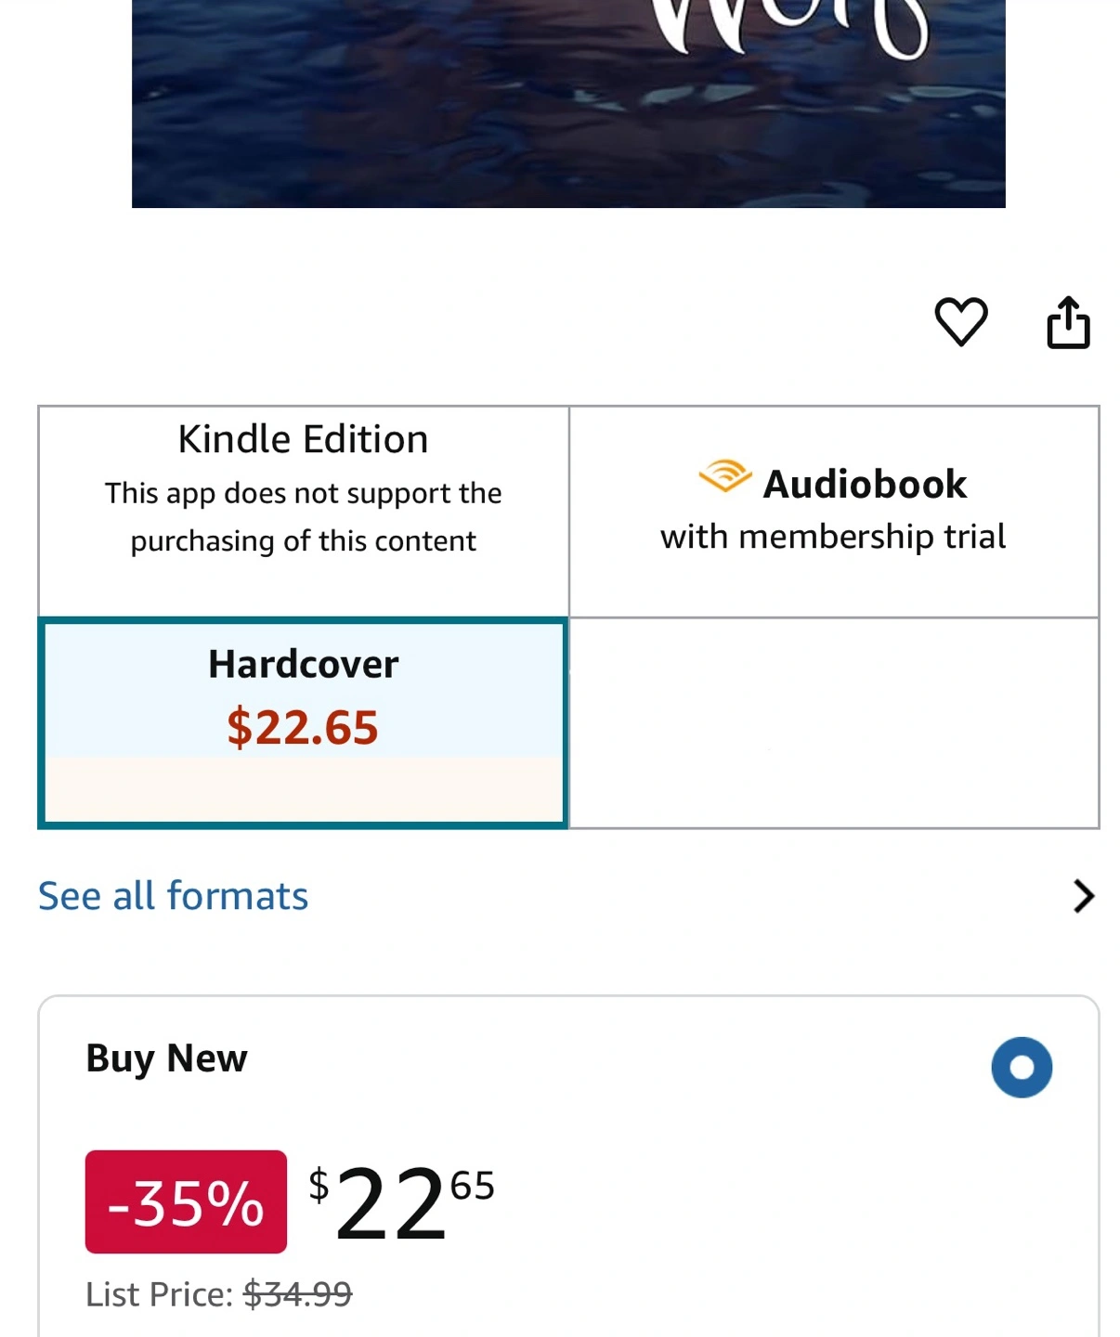Tap the 'with membership trial' text
Viewport: 1120px width, 1337px height.
coord(833,537)
